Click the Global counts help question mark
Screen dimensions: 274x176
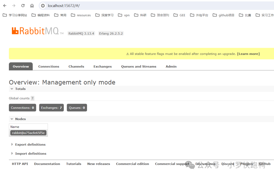click(x=32, y=98)
